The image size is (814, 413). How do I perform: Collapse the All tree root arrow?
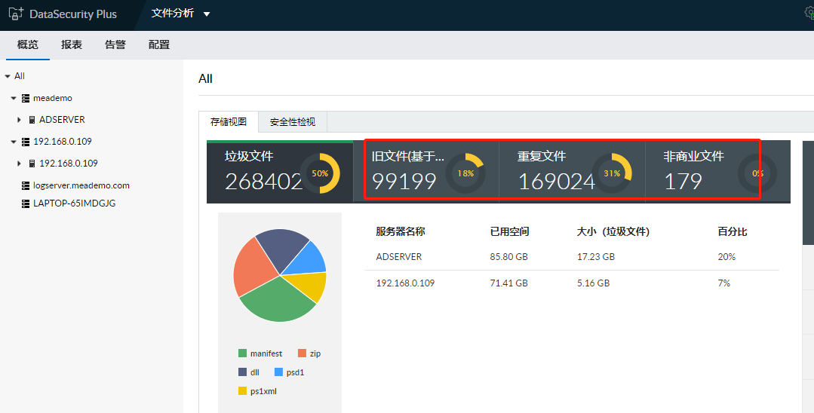pos(8,76)
